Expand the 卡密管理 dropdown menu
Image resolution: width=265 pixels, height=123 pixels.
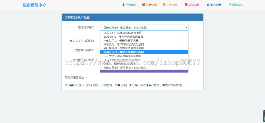(170, 5)
